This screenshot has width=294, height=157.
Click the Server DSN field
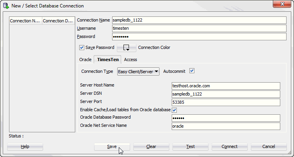(226, 94)
